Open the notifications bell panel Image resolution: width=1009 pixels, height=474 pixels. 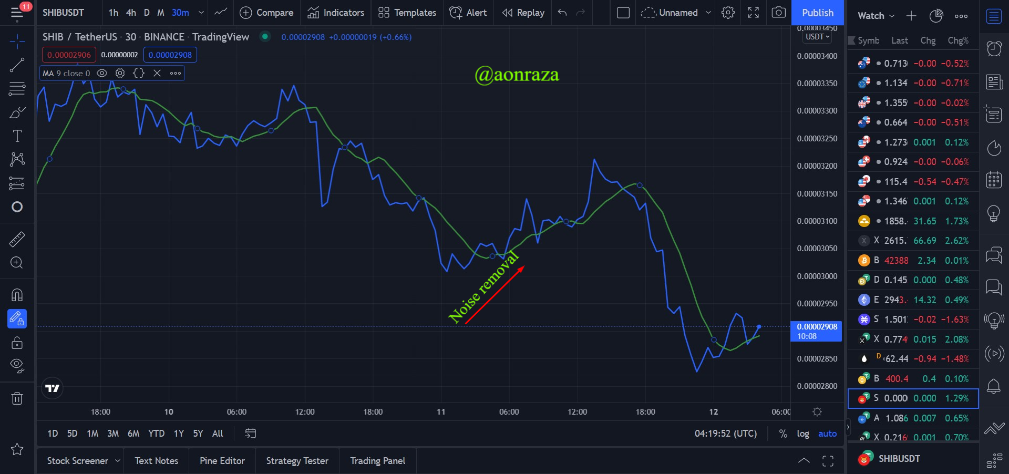[x=994, y=387]
